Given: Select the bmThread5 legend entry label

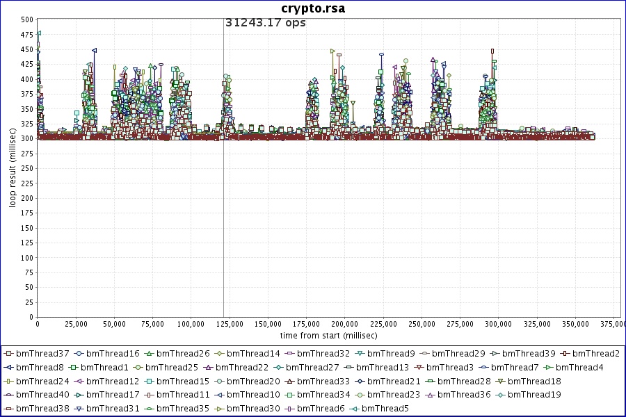Looking at the screenshot, I should point(385,409).
